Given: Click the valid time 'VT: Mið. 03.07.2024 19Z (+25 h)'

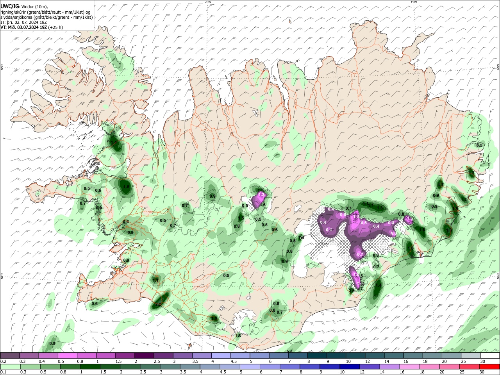Looking at the screenshot, I should point(32,27).
